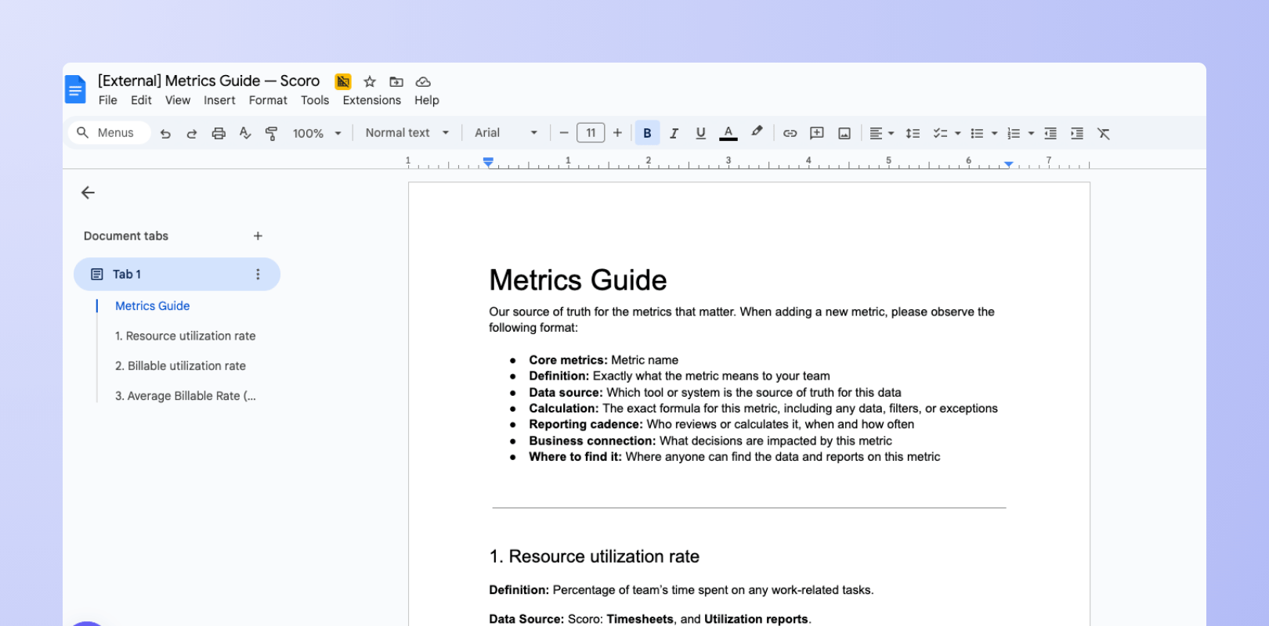Viewport: 1269px width, 626px height.
Task: Toggle bold formatting
Action: (647, 133)
